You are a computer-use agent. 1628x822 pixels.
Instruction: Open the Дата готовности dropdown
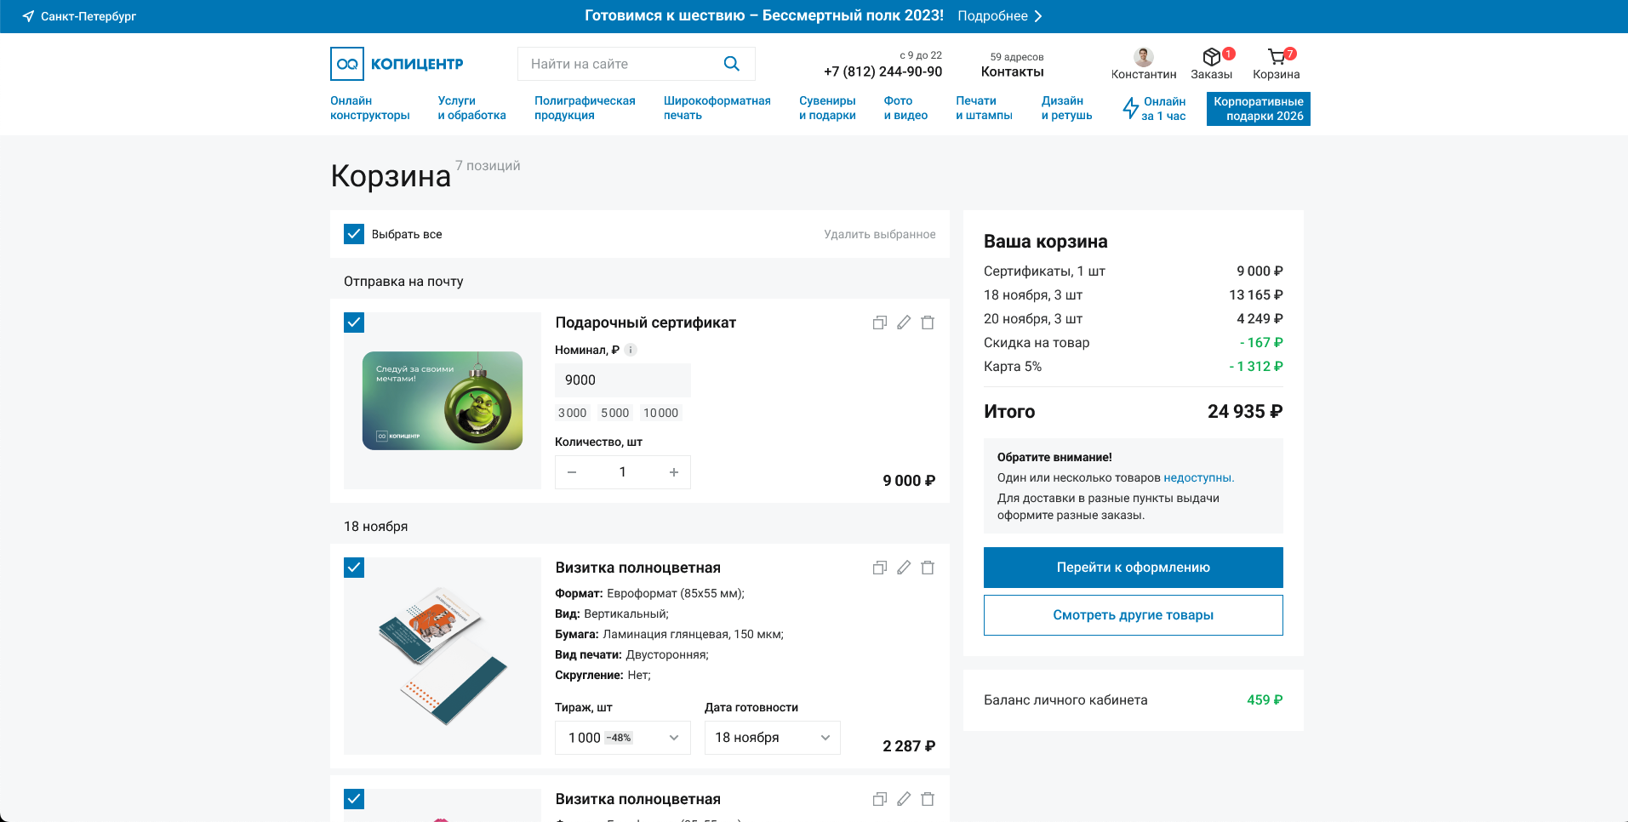(771, 738)
